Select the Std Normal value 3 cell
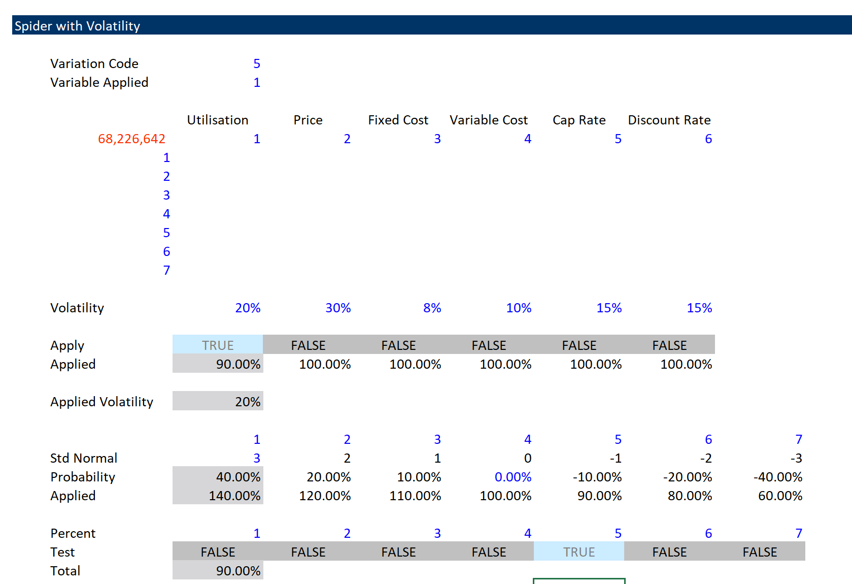Screen dimensions: 852x584 (x=257, y=458)
